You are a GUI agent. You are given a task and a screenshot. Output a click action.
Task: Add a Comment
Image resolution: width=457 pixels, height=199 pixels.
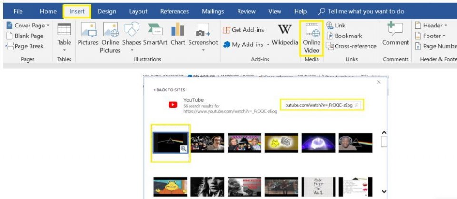click(396, 34)
